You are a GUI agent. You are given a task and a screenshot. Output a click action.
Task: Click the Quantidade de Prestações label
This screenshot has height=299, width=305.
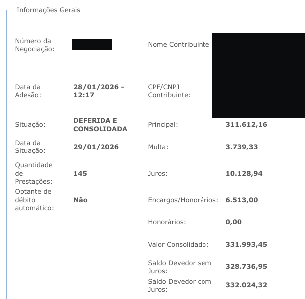(x=34, y=173)
